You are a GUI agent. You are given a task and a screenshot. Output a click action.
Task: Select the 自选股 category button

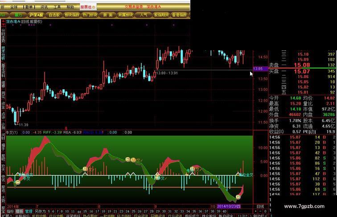coord(54,15)
